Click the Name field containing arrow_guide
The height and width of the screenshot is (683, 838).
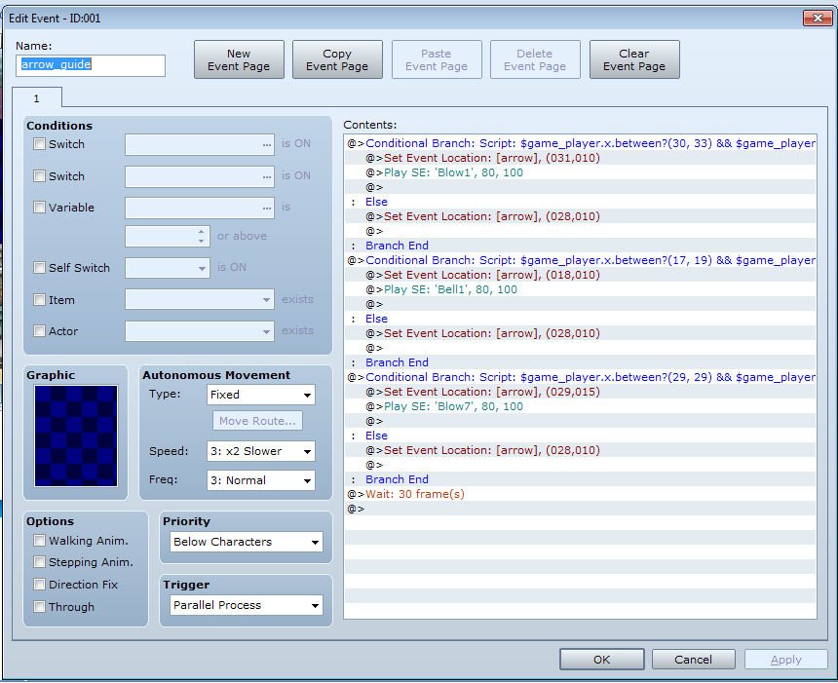coord(91,65)
